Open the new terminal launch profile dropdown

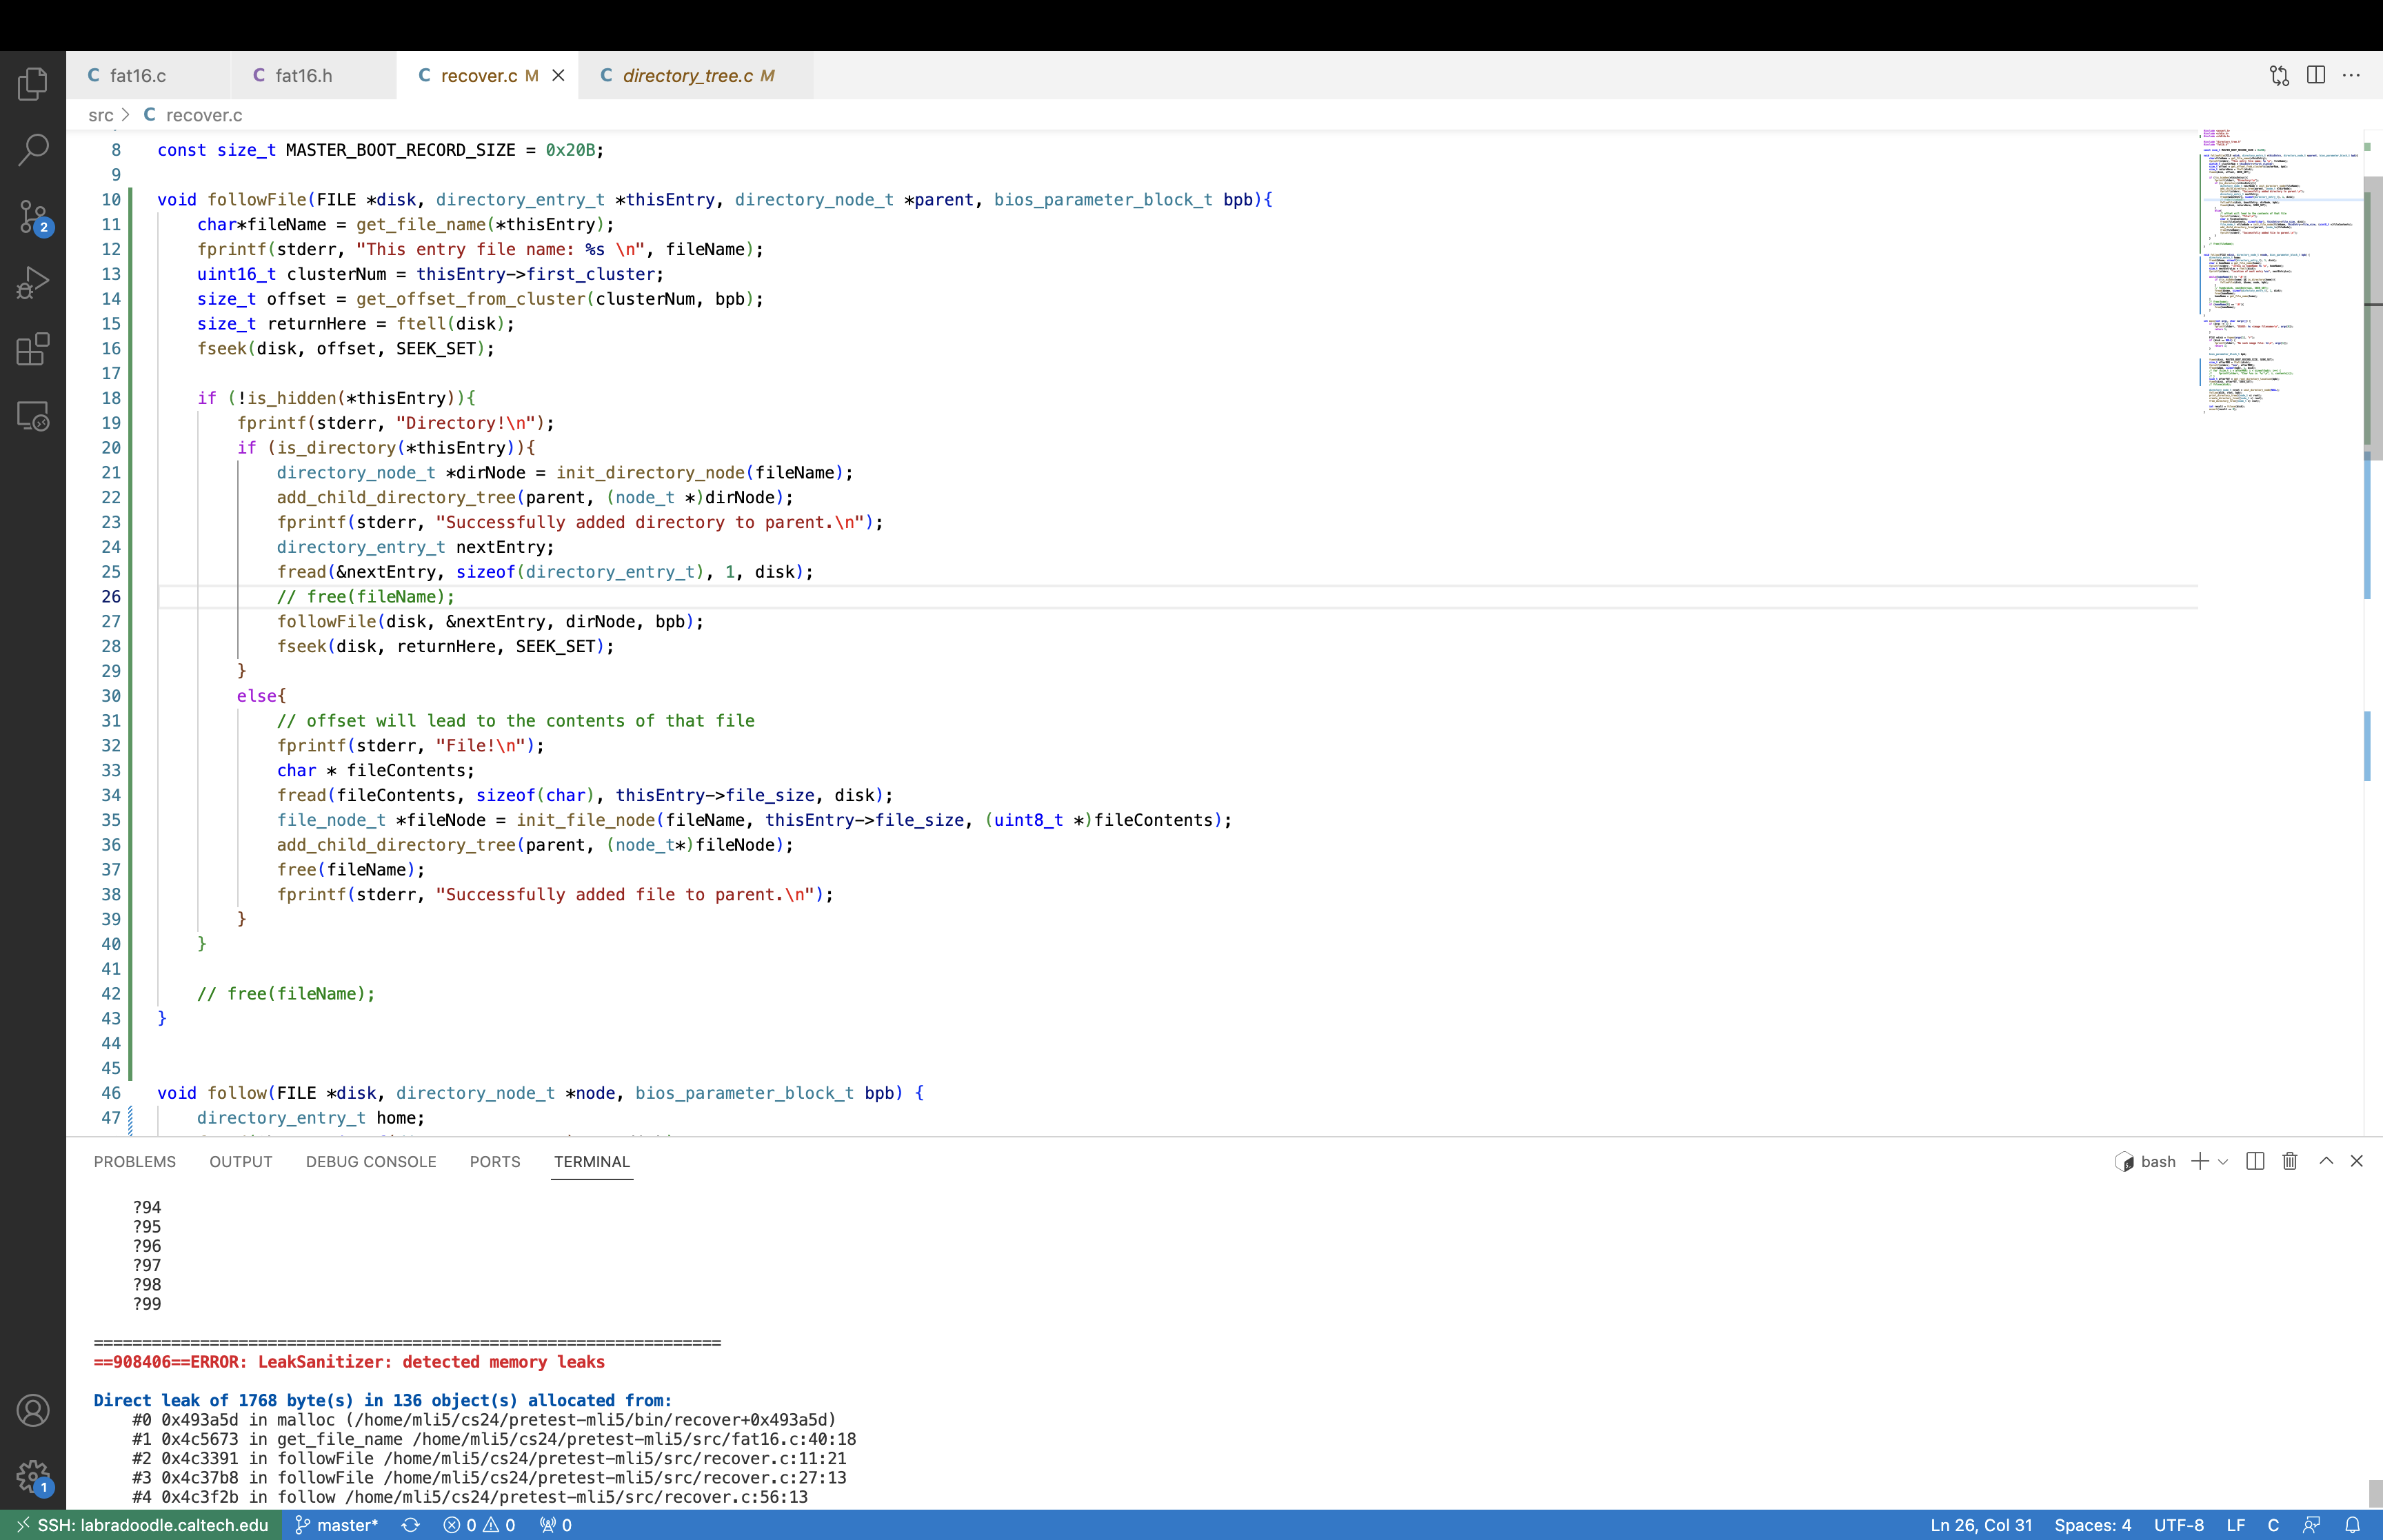click(x=2223, y=1162)
